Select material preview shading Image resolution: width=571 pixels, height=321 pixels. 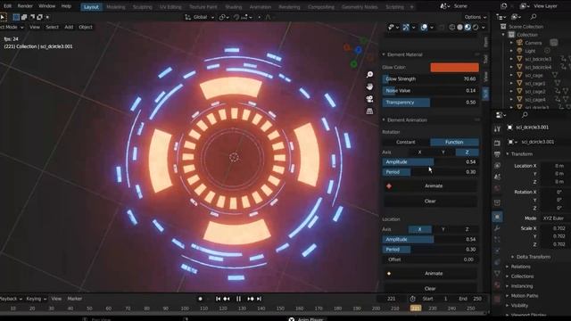pos(468,27)
